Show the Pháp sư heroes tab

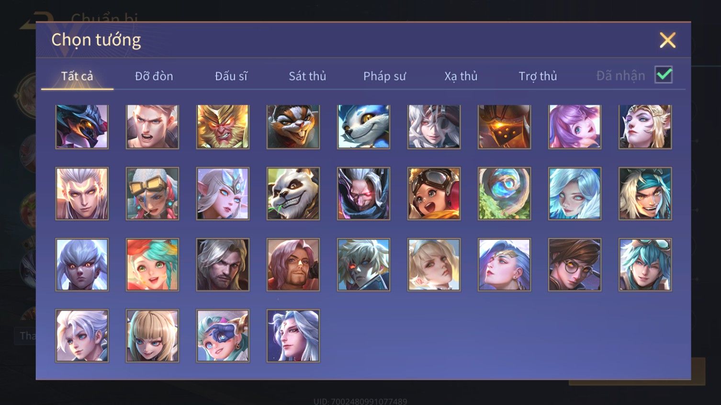[x=384, y=76]
